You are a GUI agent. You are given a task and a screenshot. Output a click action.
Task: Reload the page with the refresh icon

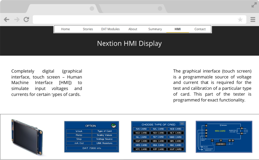(26, 20)
